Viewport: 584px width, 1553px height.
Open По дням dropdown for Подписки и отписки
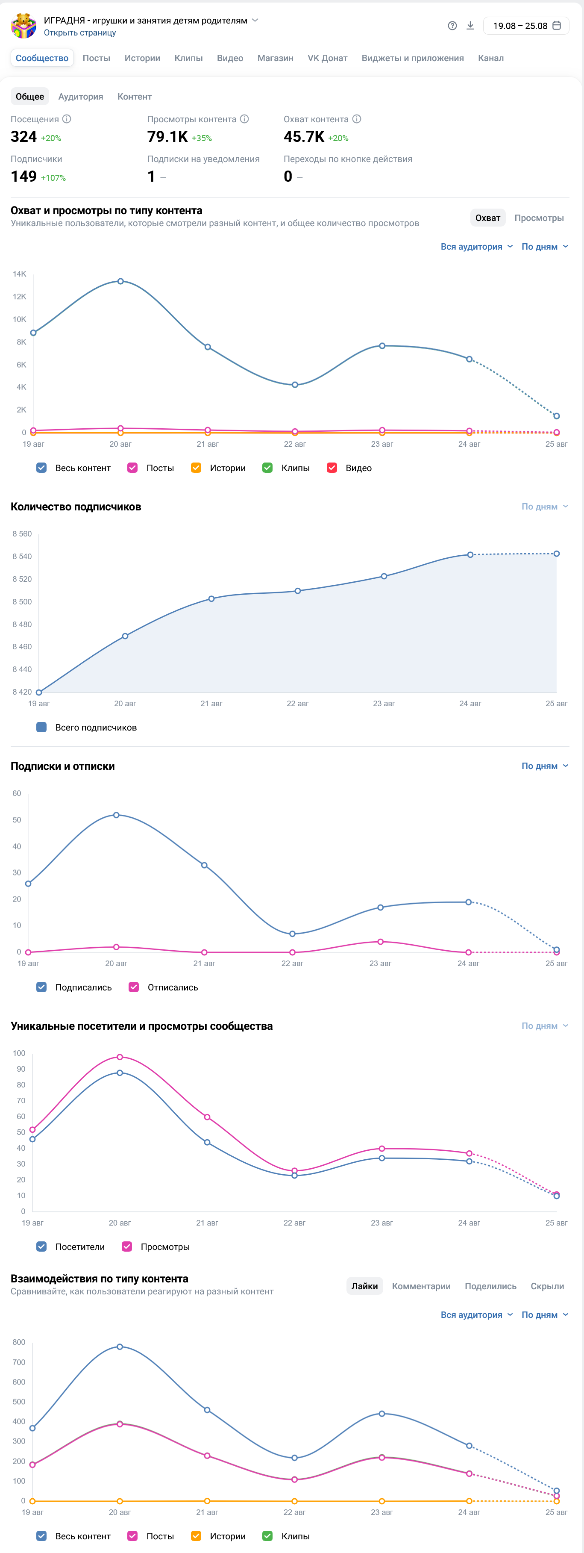(x=545, y=766)
